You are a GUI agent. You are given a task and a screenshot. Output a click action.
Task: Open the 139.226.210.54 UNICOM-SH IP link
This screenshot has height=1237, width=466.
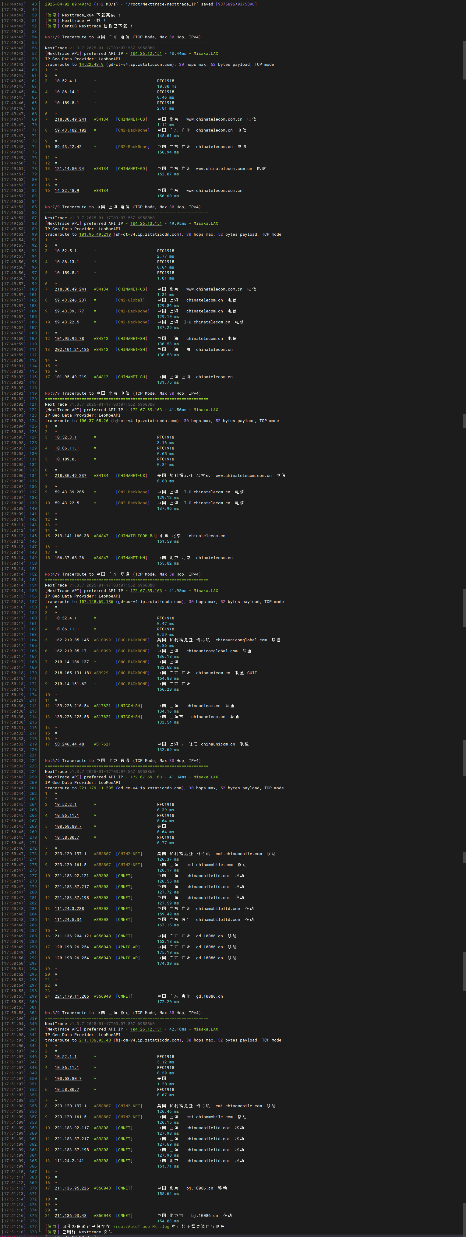(x=72, y=706)
